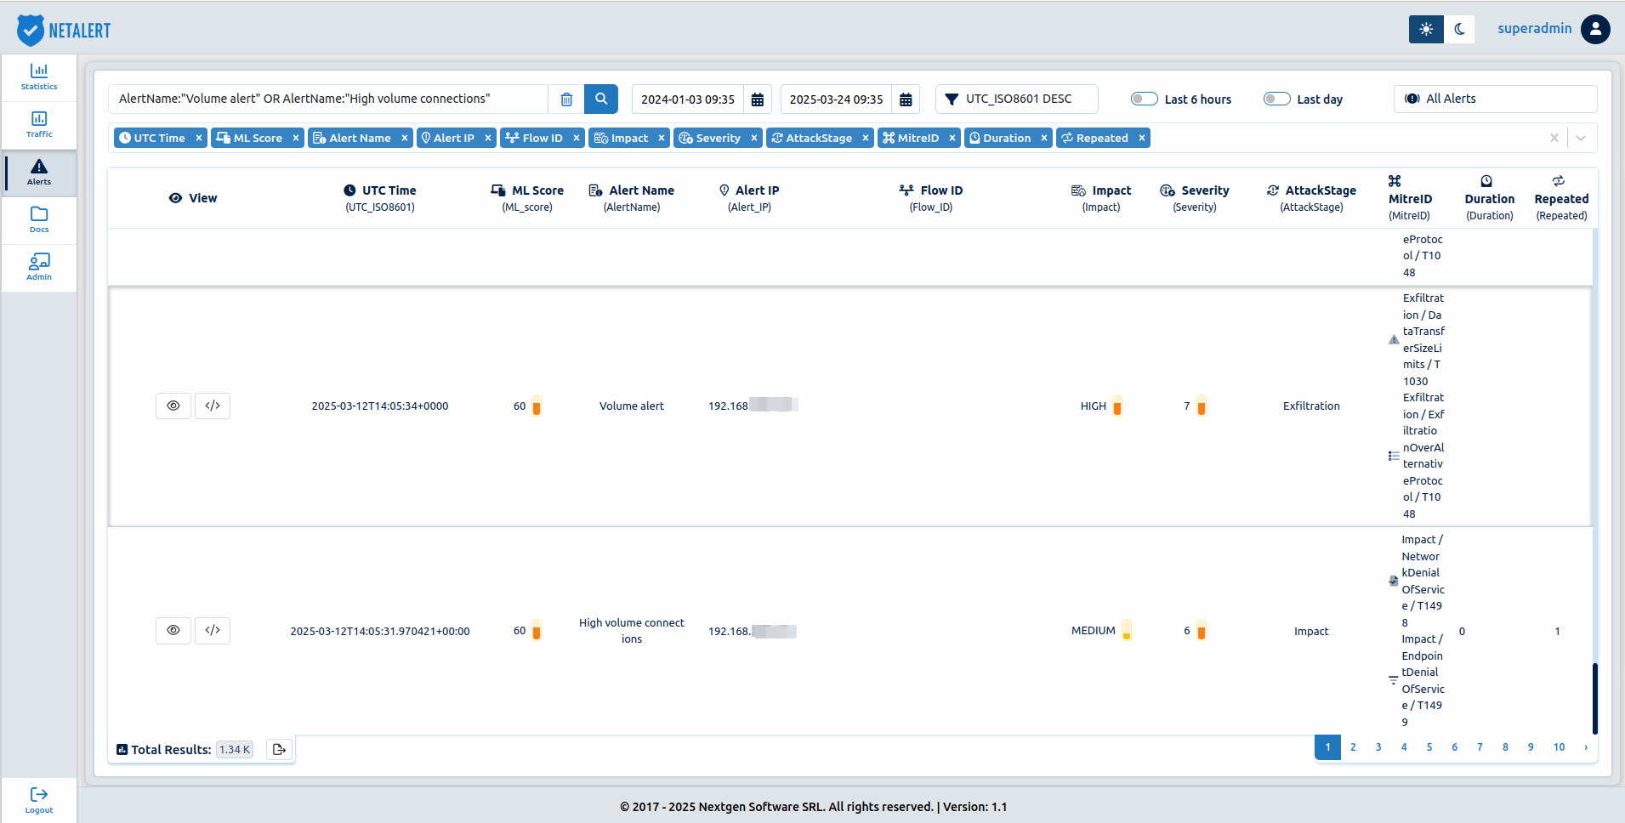Image resolution: width=1625 pixels, height=823 pixels.
Task: Click the superadmin username link
Action: coord(1534,28)
